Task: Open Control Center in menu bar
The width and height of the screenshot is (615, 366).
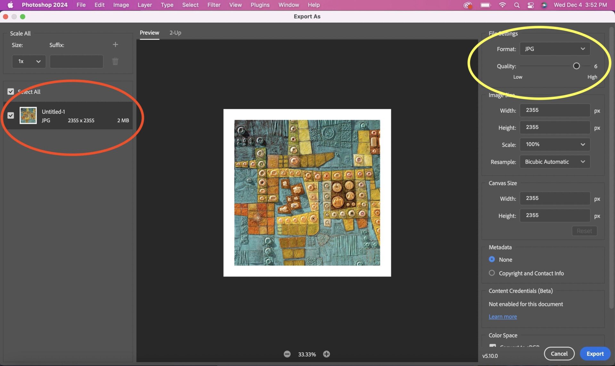Action: click(530, 5)
